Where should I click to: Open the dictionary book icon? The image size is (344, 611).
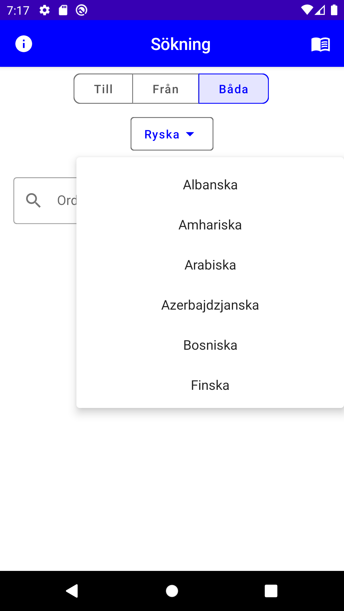tap(320, 44)
